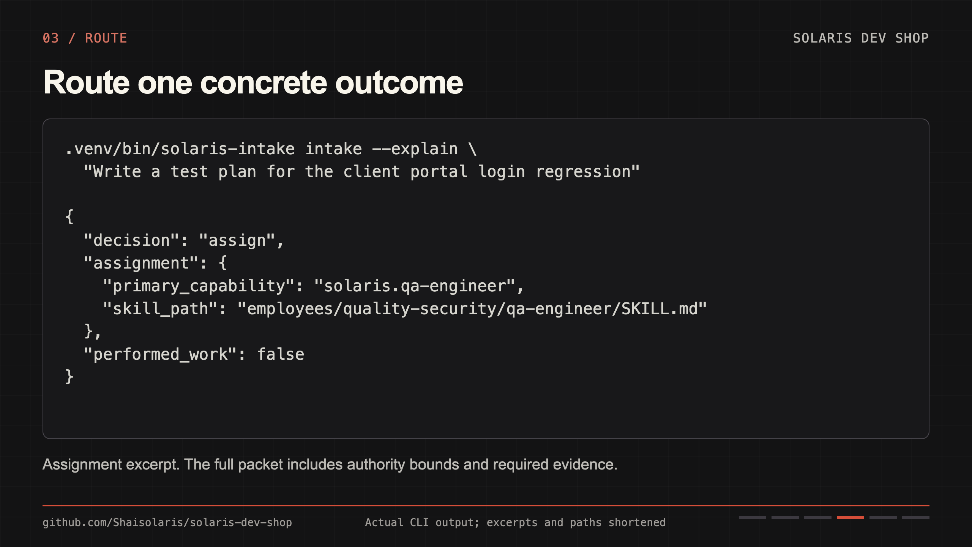Click the highlighted red progress segment
The height and width of the screenshot is (547, 972).
[850, 518]
